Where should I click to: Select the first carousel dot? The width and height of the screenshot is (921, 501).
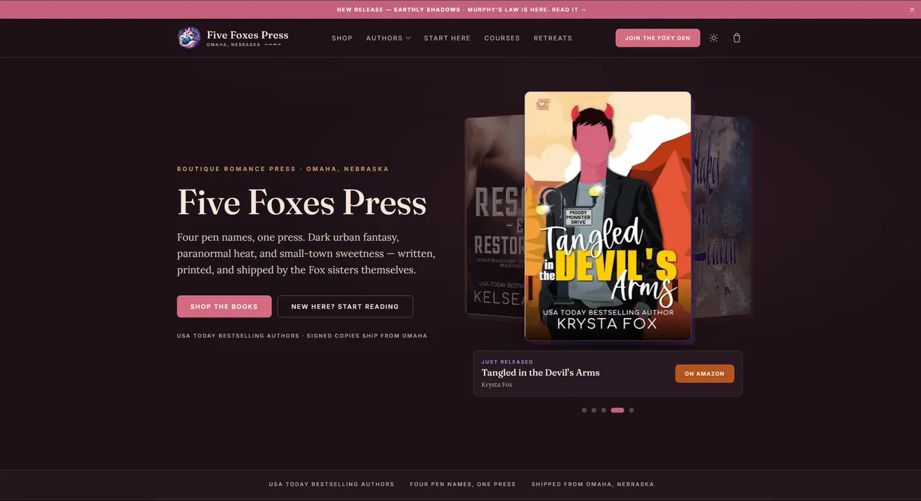pos(584,410)
